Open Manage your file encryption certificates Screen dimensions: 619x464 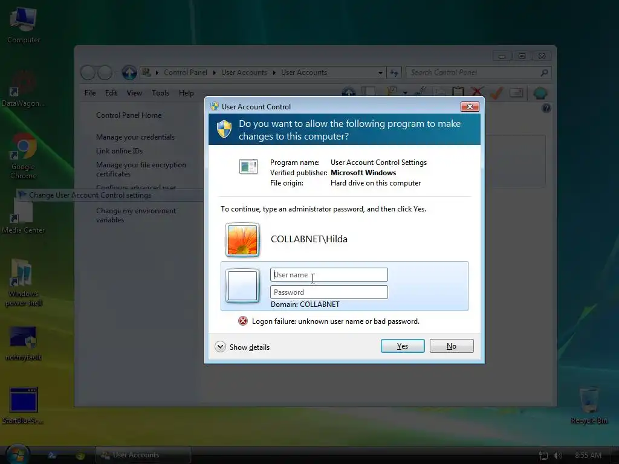141,169
